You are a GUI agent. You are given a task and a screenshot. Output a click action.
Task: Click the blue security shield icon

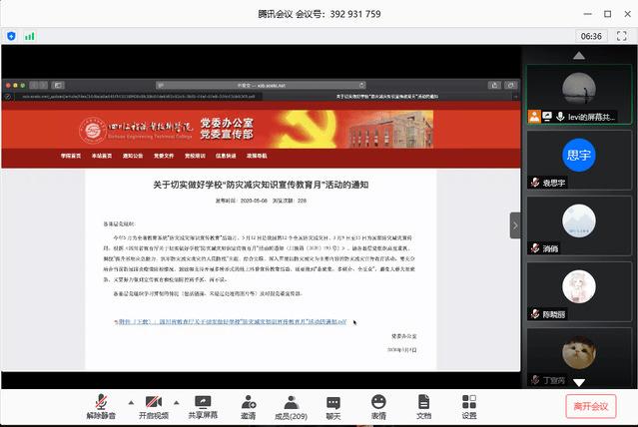11,36
